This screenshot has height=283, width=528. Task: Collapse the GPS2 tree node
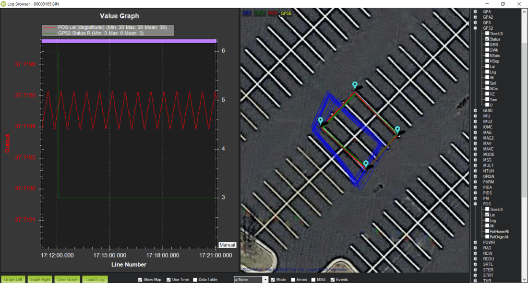pos(475,28)
